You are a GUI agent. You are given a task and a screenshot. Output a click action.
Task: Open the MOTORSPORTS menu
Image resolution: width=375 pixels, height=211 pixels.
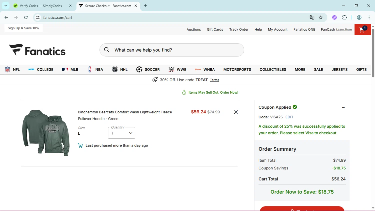click(x=237, y=70)
